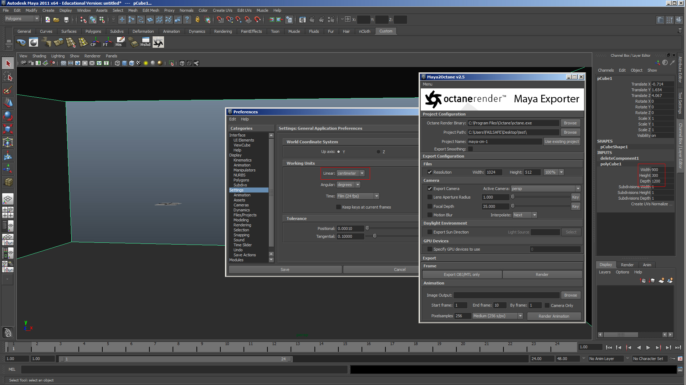The width and height of the screenshot is (686, 385).
Task: Adjust the Focal Depth slider handle
Action: pos(513,206)
